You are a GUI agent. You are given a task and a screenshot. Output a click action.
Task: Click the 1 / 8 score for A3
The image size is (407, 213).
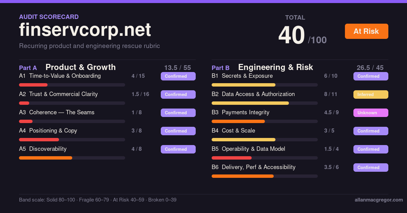[x=137, y=113]
